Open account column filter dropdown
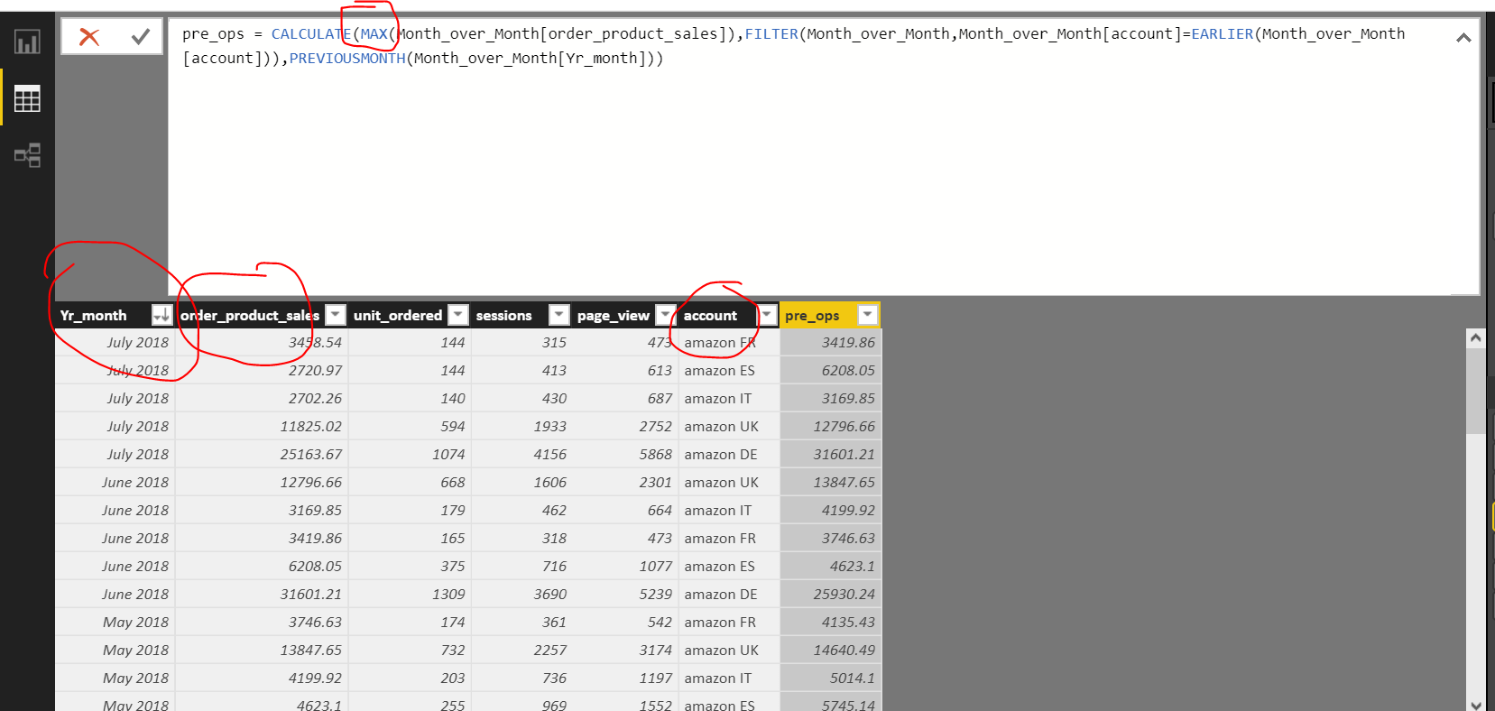This screenshot has height=711, width=1495. coord(766,315)
